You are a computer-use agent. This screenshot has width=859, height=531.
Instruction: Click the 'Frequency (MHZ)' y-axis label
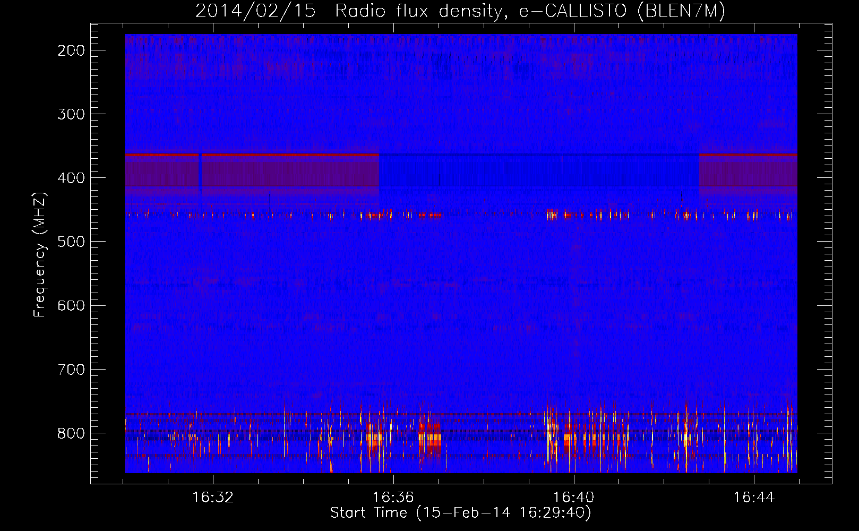click(40, 254)
